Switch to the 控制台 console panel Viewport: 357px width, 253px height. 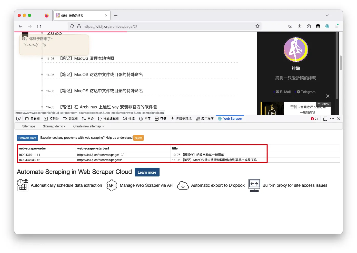pos(51,119)
